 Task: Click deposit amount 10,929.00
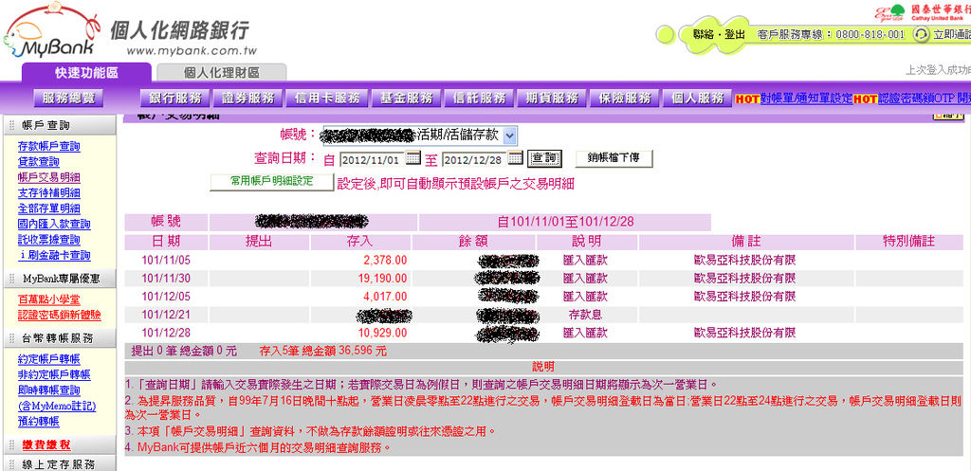click(x=383, y=333)
